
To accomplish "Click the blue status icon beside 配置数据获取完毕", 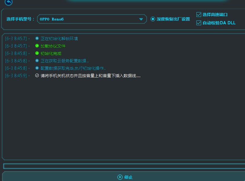I will (x=37, y=68).
